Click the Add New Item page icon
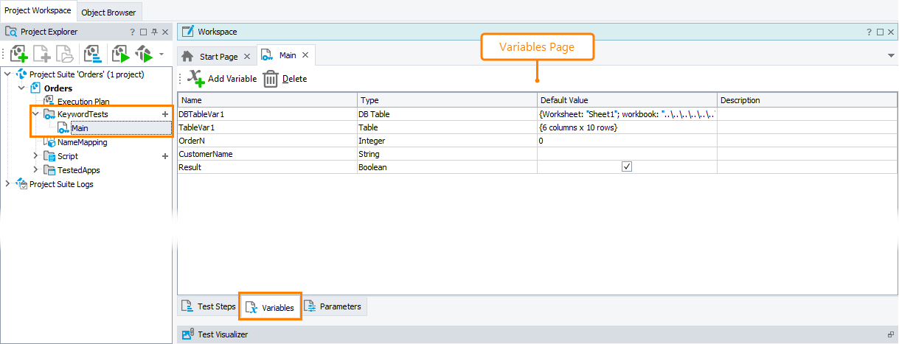The width and height of the screenshot is (899, 344). point(41,55)
